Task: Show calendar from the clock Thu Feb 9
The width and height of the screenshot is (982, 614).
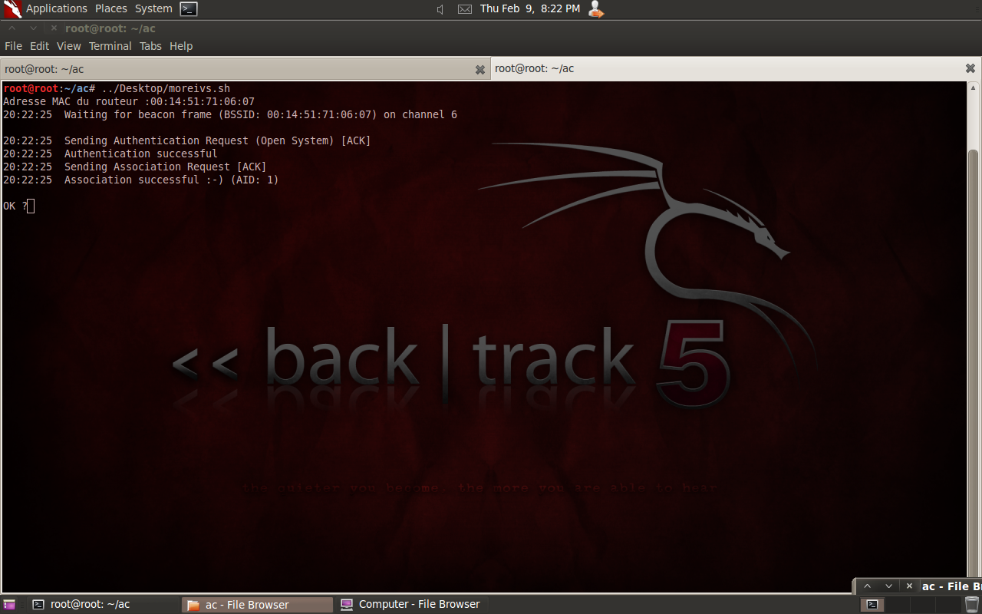Action: (530, 8)
